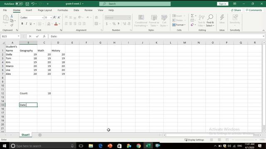Screen dimensions: 266x149
Task: Click the Count: cell
Action: pos(28,93)
